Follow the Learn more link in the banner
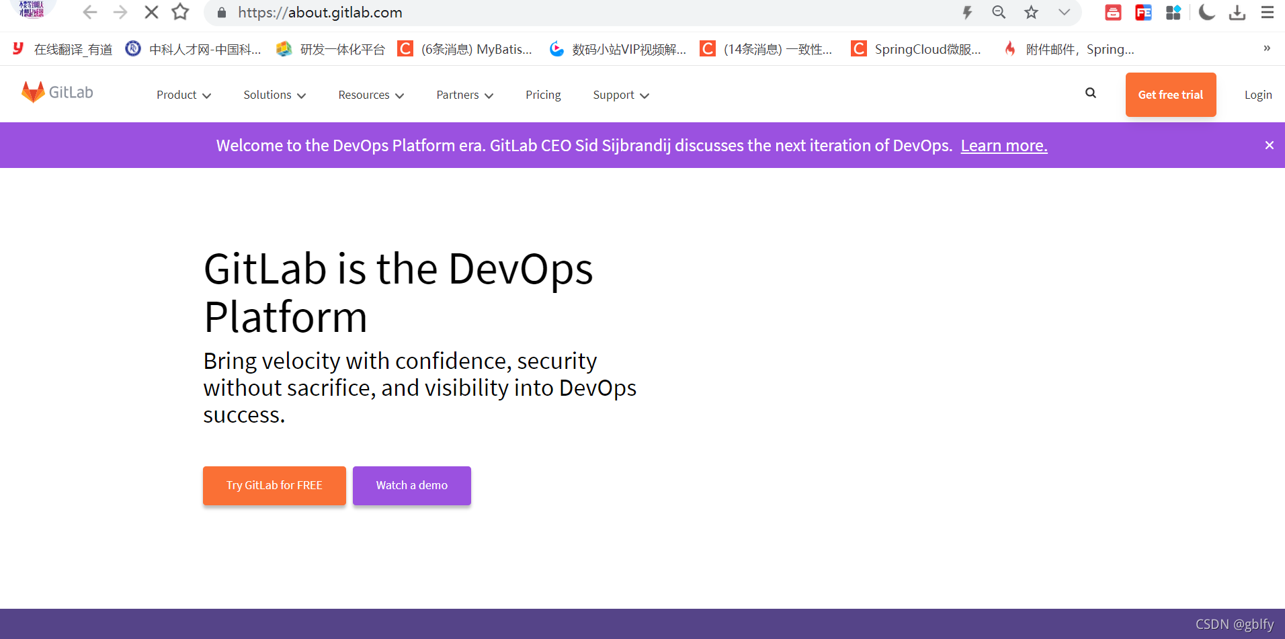This screenshot has height=639, width=1285. 1004,145
